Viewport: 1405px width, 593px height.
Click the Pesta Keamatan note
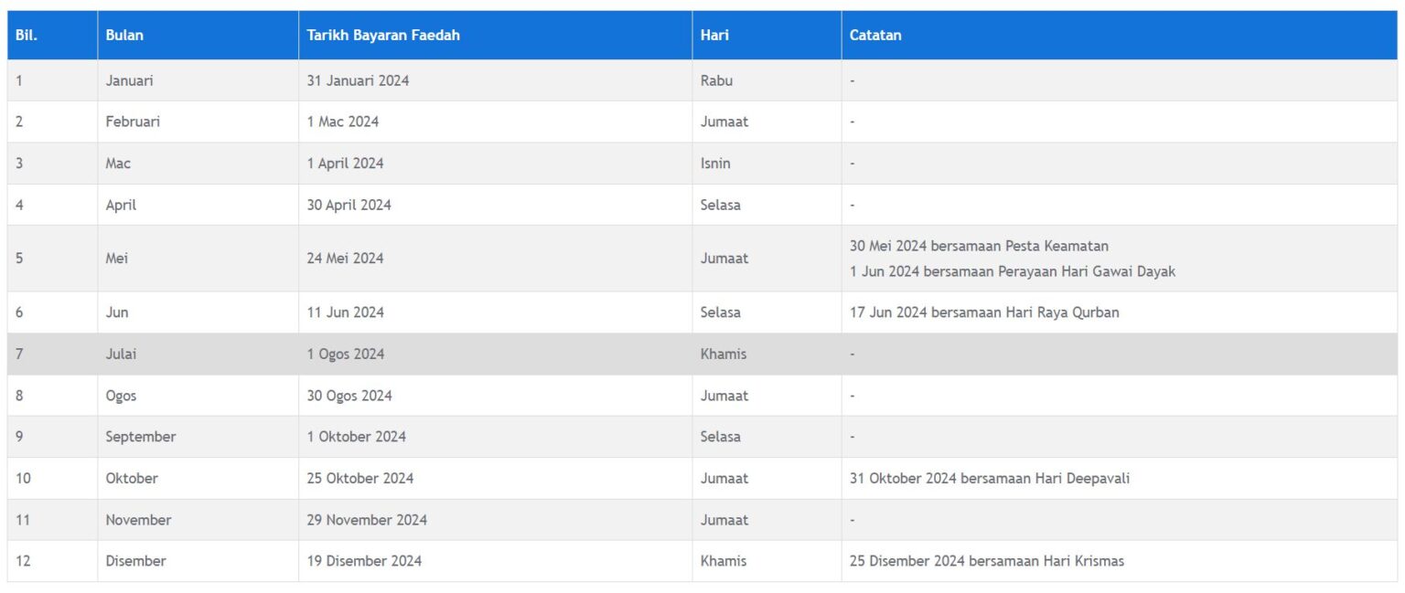tap(979, 246)
